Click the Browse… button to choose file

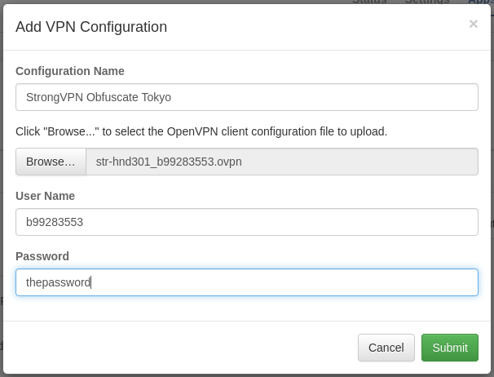pyautogui.click(x=51, y=162)
